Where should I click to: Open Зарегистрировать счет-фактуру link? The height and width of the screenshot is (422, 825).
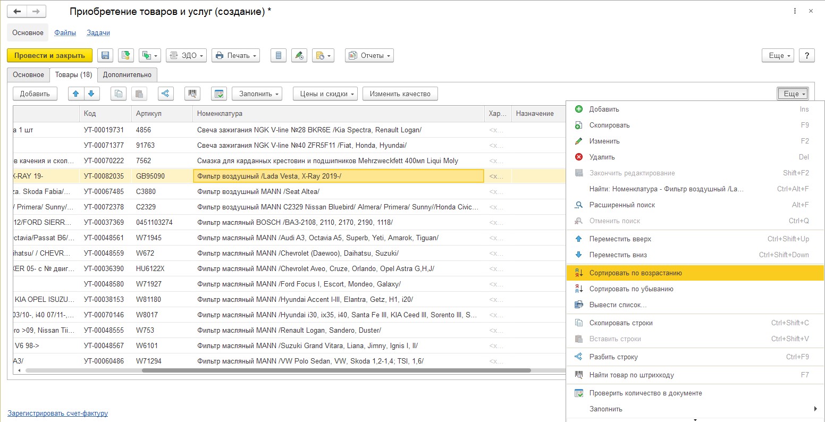(57, 413)
